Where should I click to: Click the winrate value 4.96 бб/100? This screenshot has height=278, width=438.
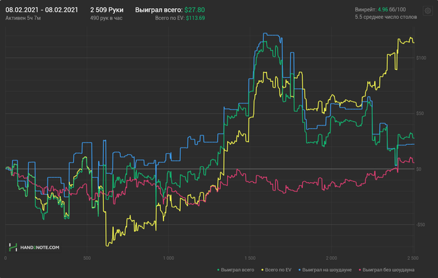pyautogui.click(x=392, y=9)
